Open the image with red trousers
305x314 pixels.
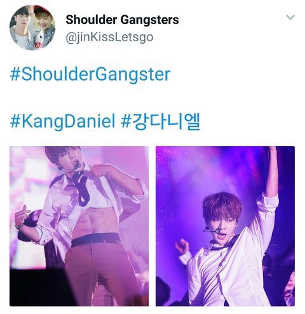[x=79, y=226]
